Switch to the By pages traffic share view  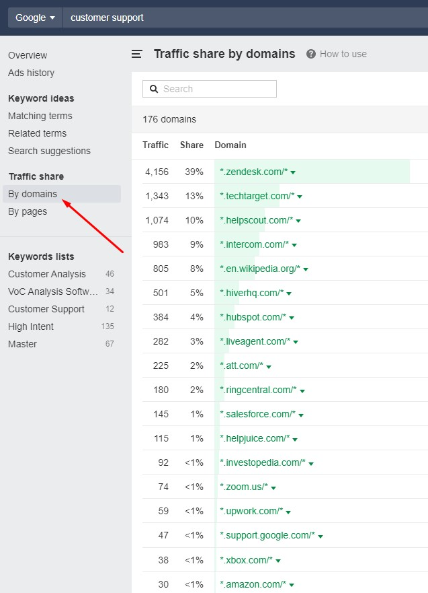click(x=28, y=211)
